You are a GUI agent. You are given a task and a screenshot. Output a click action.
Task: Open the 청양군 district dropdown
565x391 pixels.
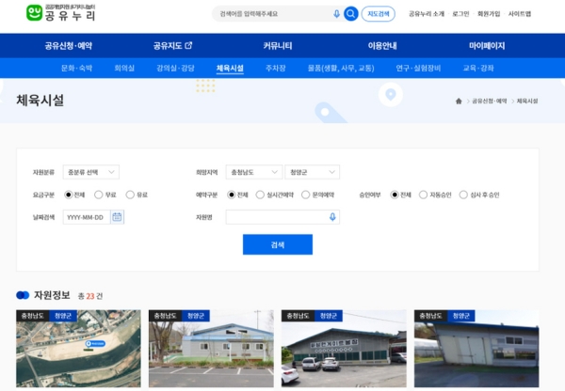312,172
